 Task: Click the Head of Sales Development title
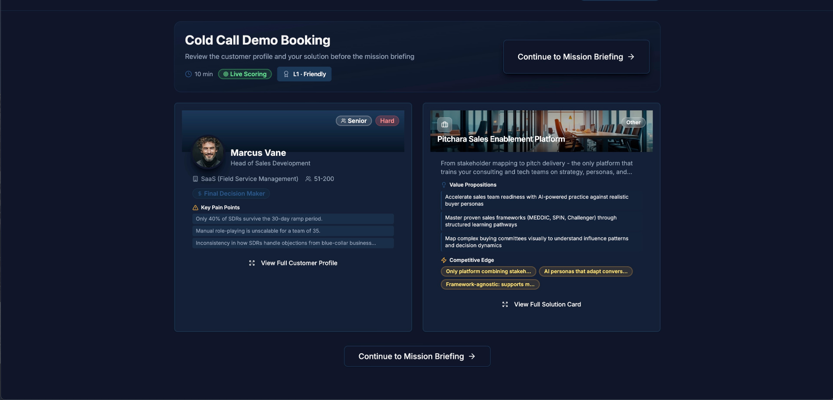click(x=270, y=163)
